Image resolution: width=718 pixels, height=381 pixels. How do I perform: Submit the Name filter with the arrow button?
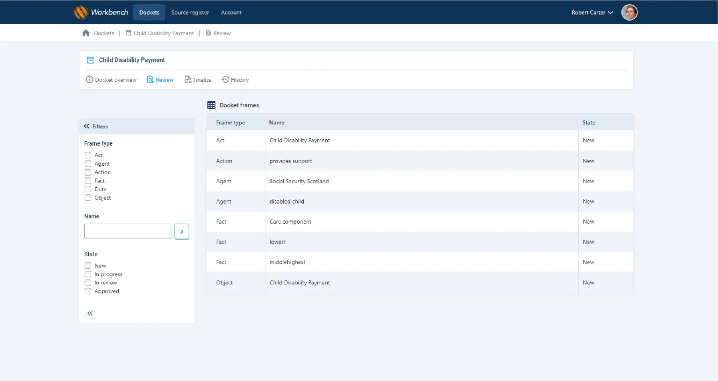tap(182, 231)
